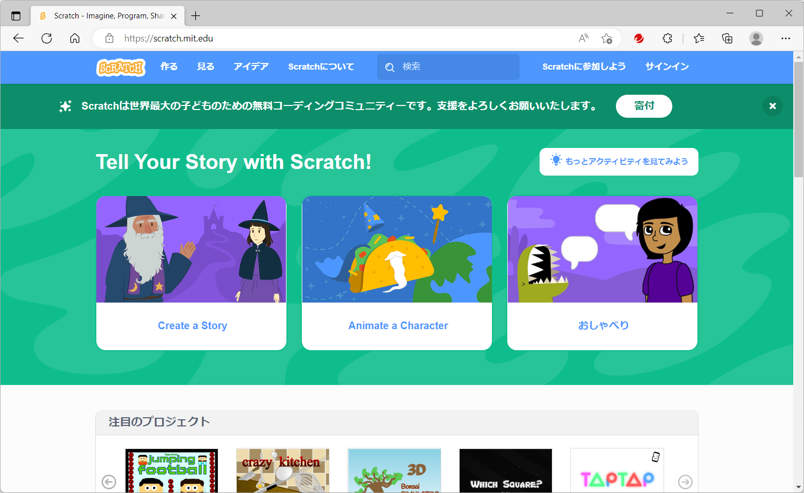The width and height of the screenshot is (804, 493).
Task: Refresh the page with reload icon
Action: [x=47, y=38]
